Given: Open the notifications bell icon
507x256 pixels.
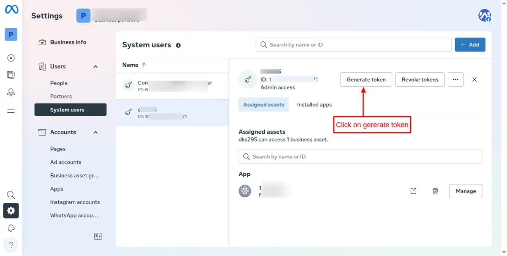Looking at the screenshot, I should click(11, 228).
